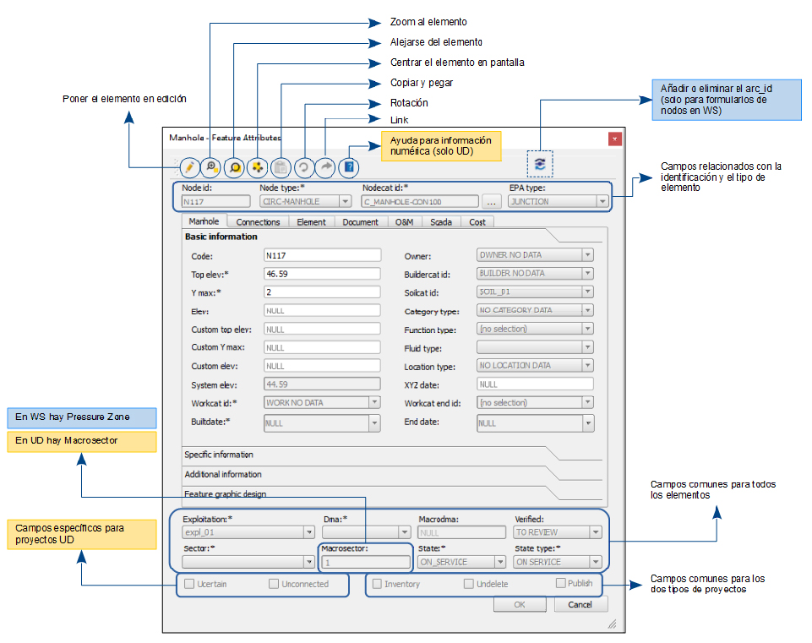Toggle editing mode with the pencil icon
Viewport: 812px width, 643px height.
pos(189,167)
